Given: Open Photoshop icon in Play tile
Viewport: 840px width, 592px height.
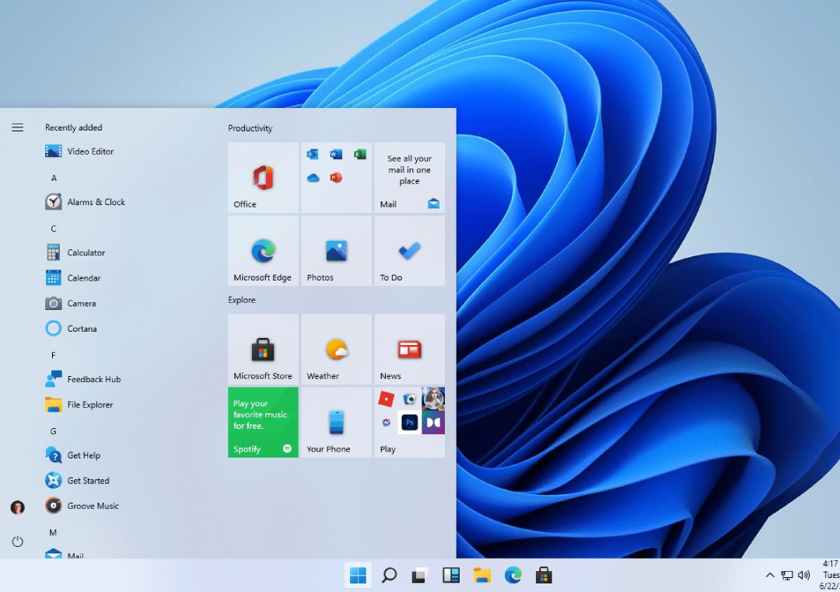Looking at the screenshot, I should [410, 423].
